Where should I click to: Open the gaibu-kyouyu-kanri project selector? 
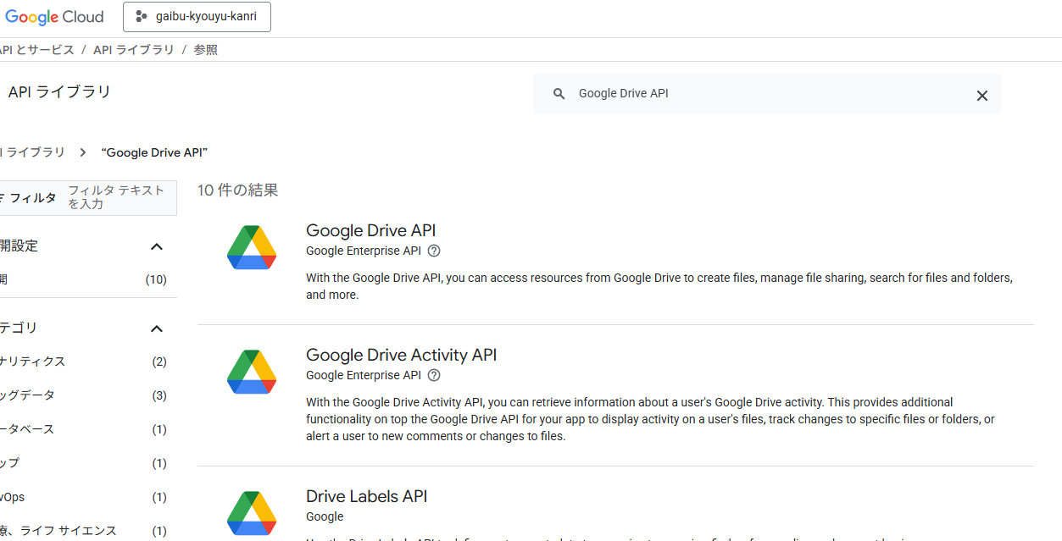tap(197, 17)
